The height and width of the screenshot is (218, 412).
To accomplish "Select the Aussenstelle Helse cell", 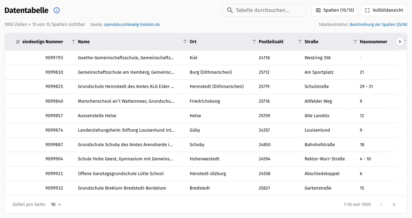I will [97, 116].
